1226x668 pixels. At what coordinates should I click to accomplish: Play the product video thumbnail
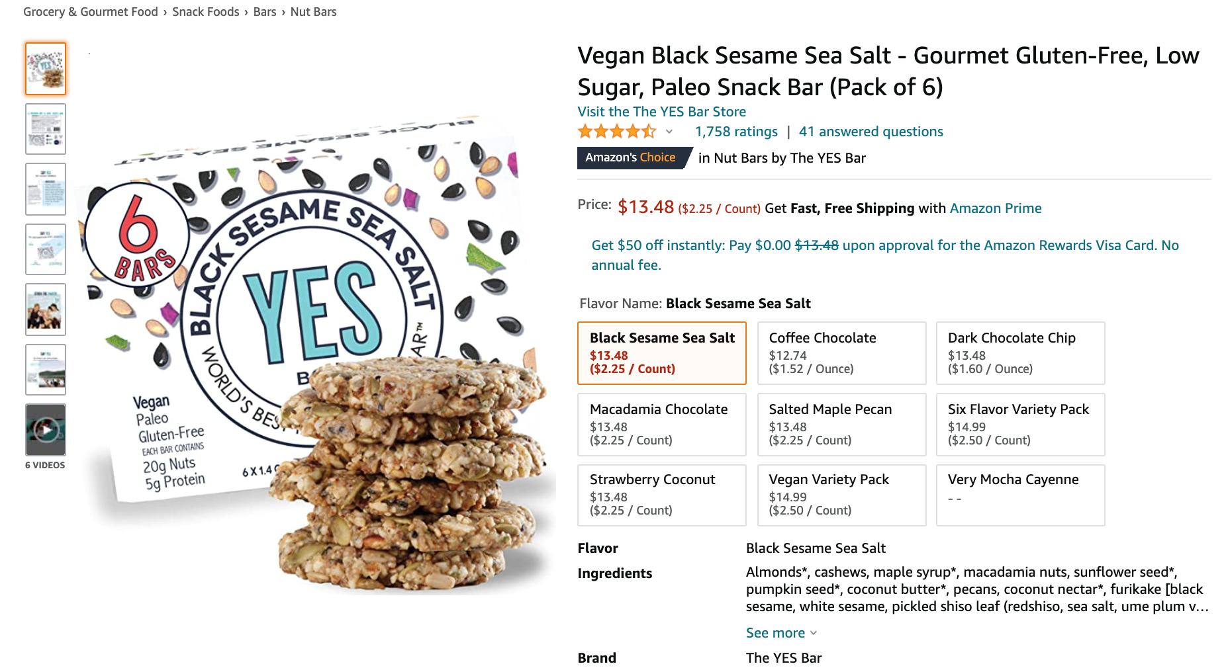(x=46, y=430)
